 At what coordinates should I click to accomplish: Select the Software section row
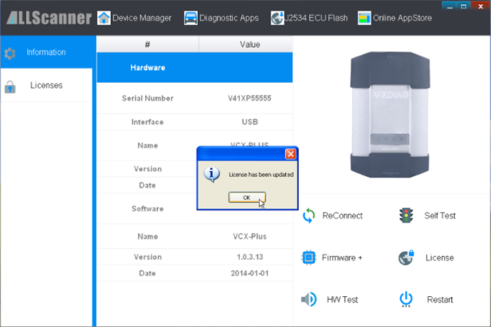pyautogui.click(x=147, y=208)
